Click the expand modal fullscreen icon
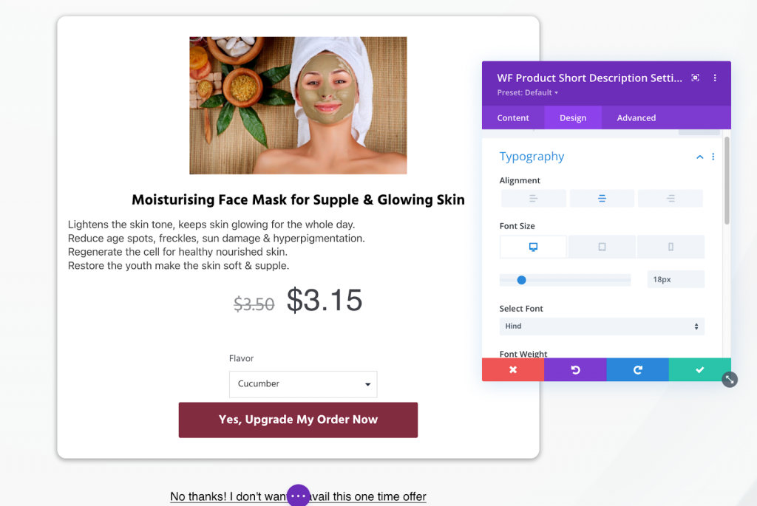 pyautogui.click(x=695, y=78)
